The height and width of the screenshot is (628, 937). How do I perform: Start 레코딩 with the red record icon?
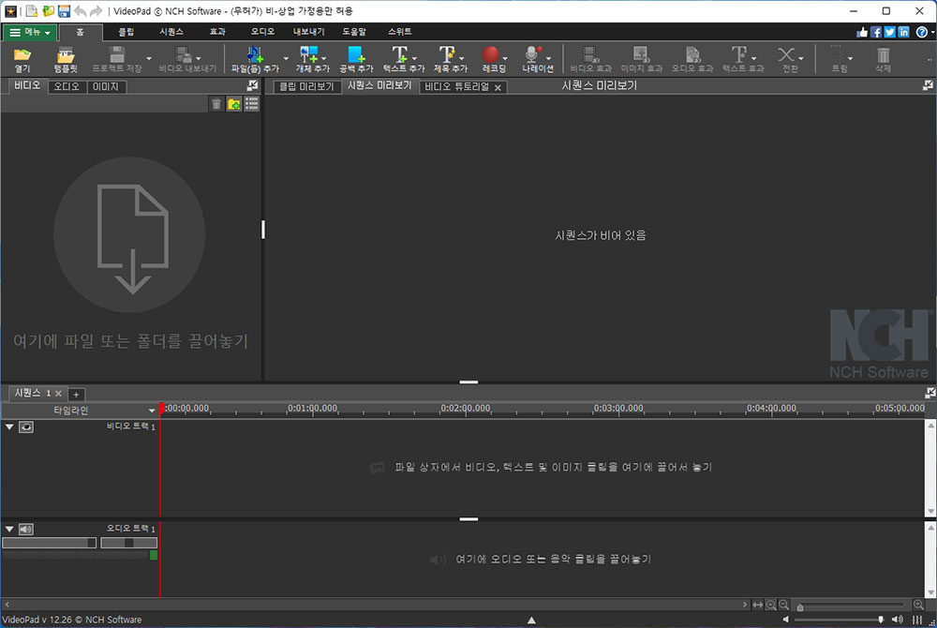pyautogui.click(x=491, y=54)
